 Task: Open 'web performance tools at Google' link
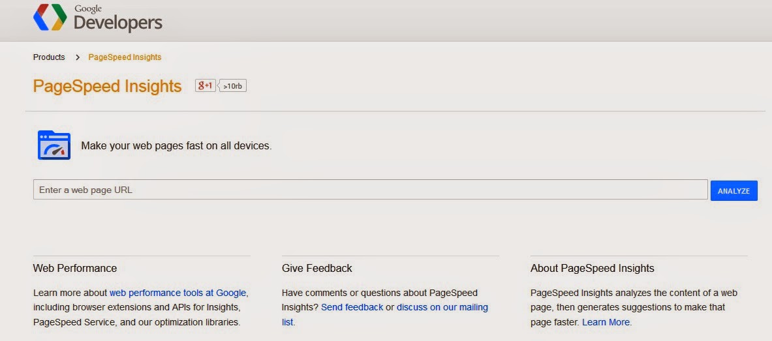[178, 293]
